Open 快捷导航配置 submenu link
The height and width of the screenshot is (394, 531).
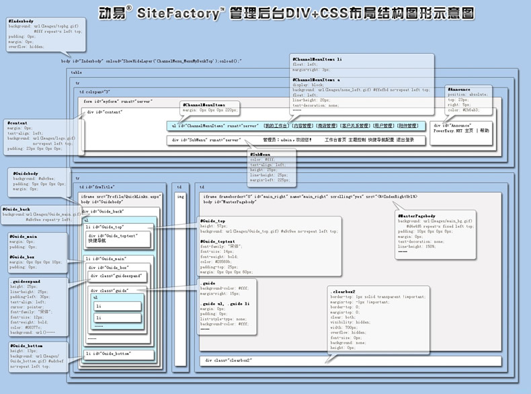(x=381, y=140)
